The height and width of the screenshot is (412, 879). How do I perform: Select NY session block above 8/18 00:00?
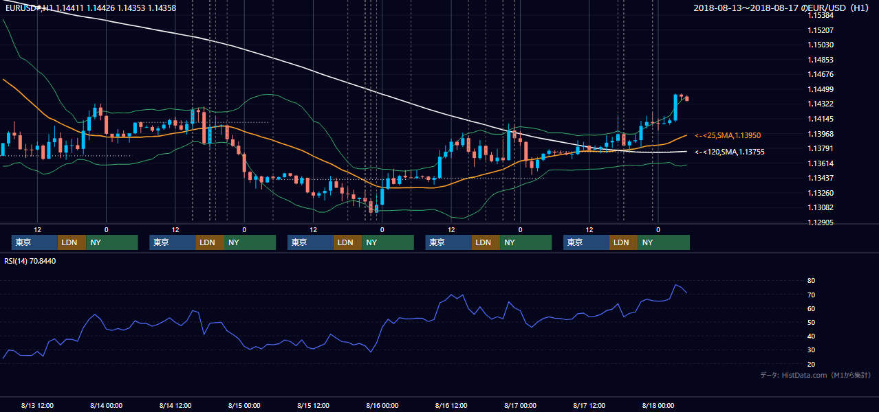point(664,242)
